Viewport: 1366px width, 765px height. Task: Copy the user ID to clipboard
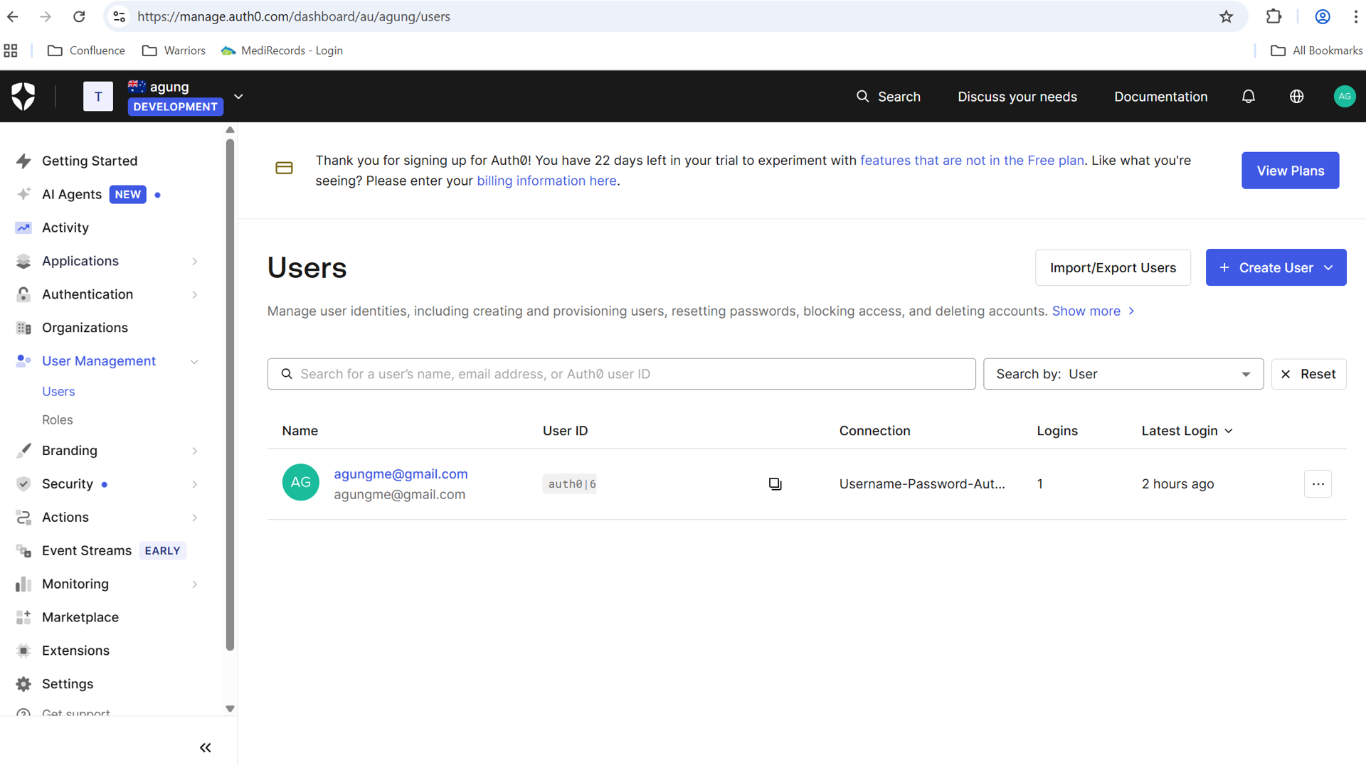775,484
